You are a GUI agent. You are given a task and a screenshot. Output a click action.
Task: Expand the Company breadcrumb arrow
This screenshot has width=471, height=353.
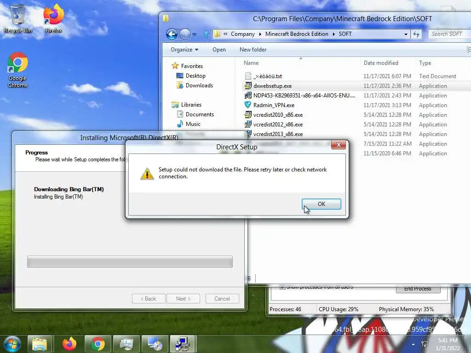260,34
